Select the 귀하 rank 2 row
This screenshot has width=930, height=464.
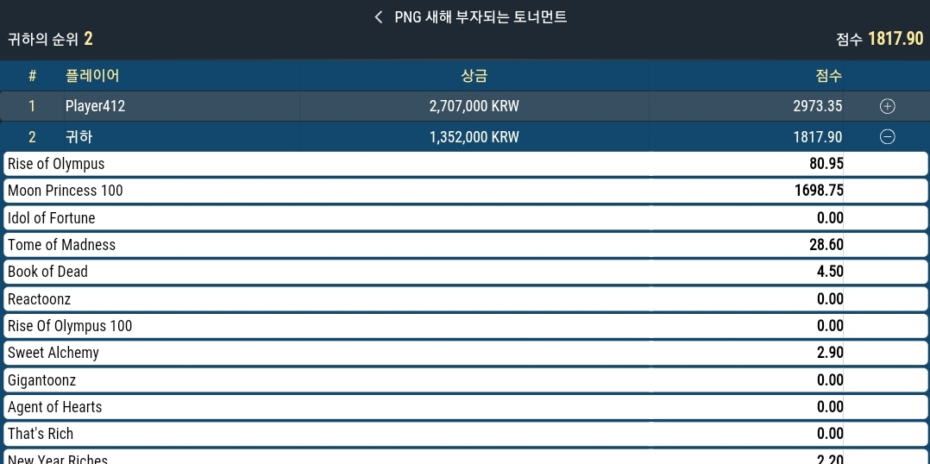465,137
